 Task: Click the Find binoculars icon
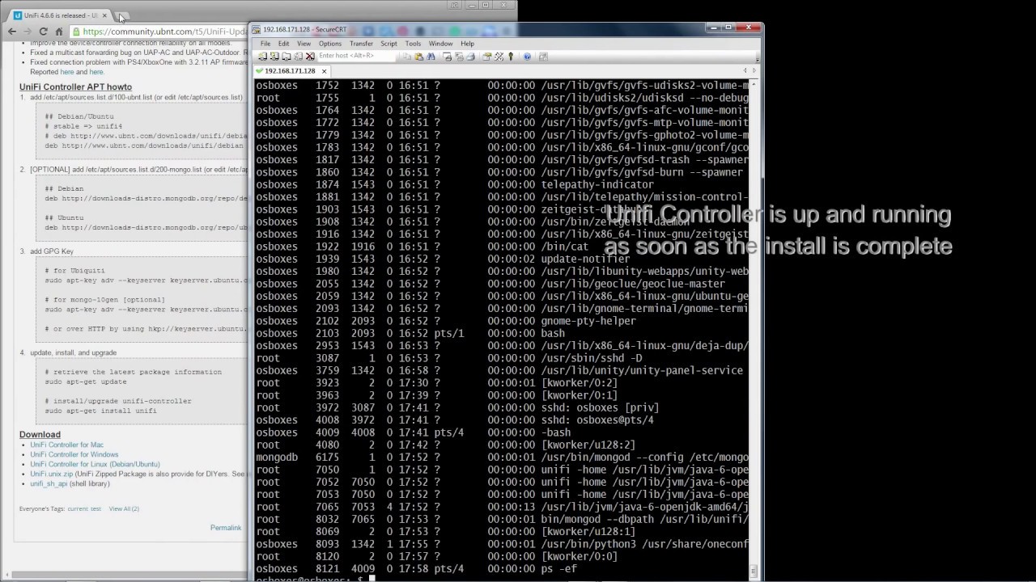click(x=431, y=57)
